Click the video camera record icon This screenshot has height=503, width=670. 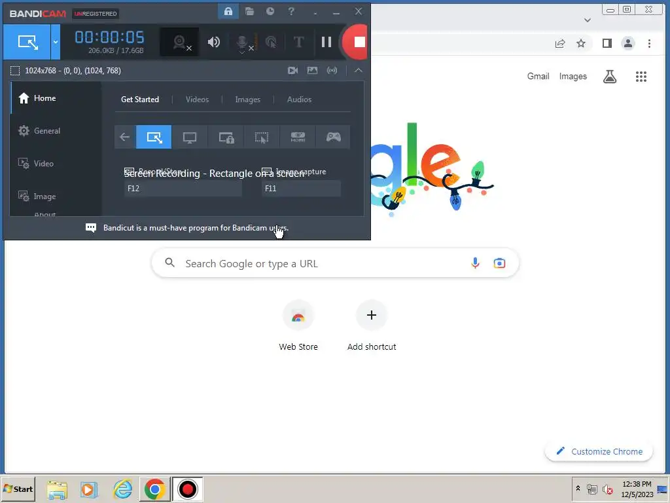(x=292, y=70)
